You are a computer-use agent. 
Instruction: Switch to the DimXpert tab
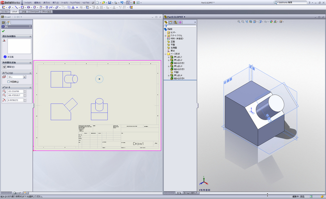pyautogui.click(x=35, y=12)
